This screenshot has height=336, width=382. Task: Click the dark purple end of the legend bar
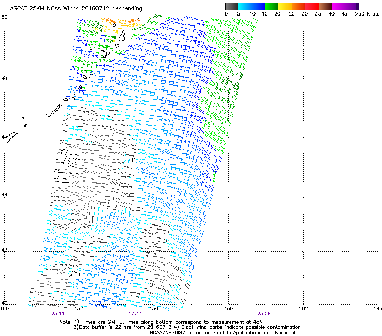[357, 6]
